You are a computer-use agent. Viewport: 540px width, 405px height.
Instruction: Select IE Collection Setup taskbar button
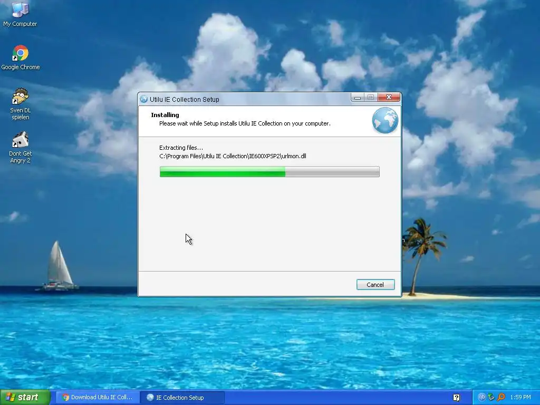pyautogui.click(x=182, y=398)
